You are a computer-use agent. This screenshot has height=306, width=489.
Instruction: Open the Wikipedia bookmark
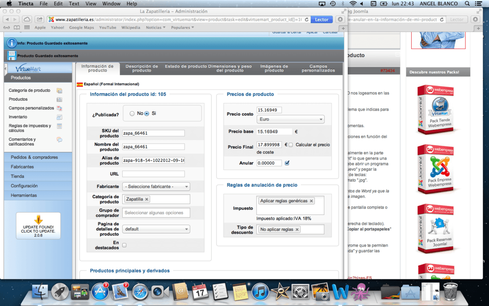(x=131, y=28)
